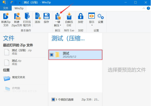Close the WinZip window
The height and width of the screenshot is (106, 151).
click(x=146, y=2)
